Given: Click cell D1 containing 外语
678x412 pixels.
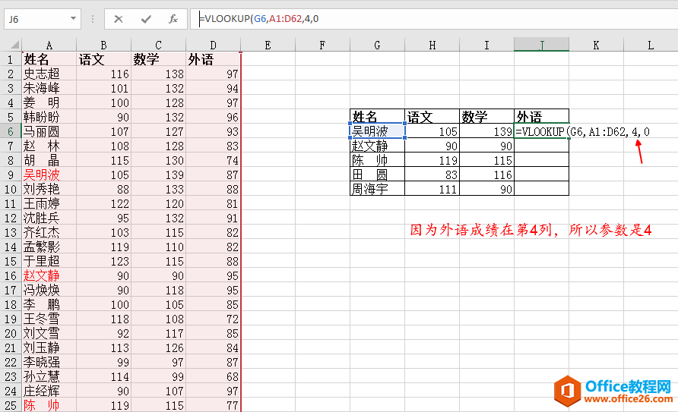Looking at the screenshot, I should pyautogui.click(x=213, y=59).
